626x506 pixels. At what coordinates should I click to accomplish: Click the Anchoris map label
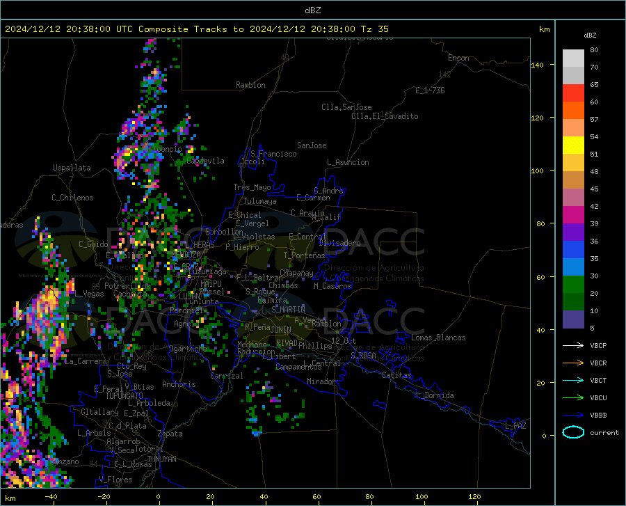179,384
